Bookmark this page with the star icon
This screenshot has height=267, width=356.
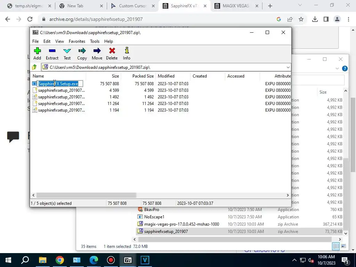click(301, 19)
